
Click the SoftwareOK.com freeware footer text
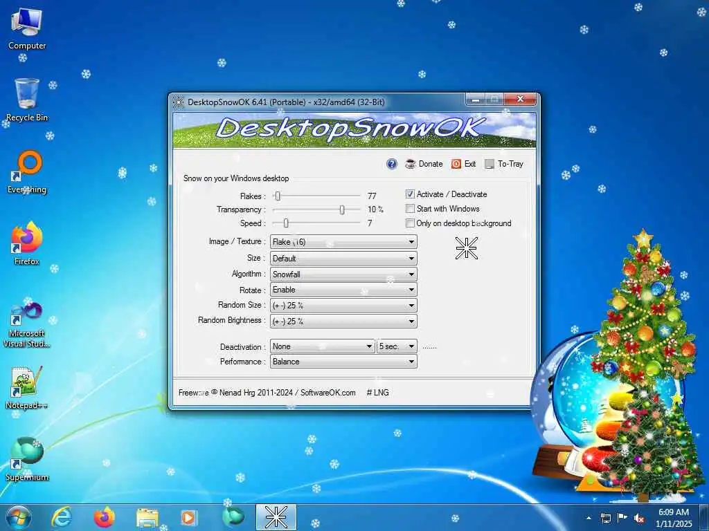point(267,393)
